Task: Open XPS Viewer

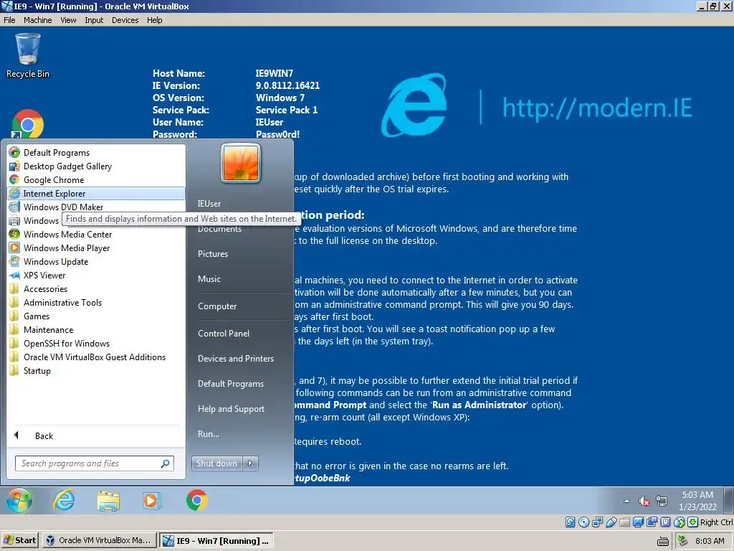Action: pyautogui.click(x=97, y=275)
